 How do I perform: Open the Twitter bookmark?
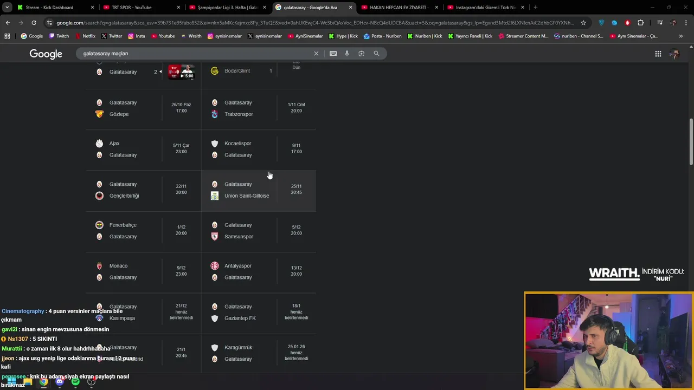point(111,36)
